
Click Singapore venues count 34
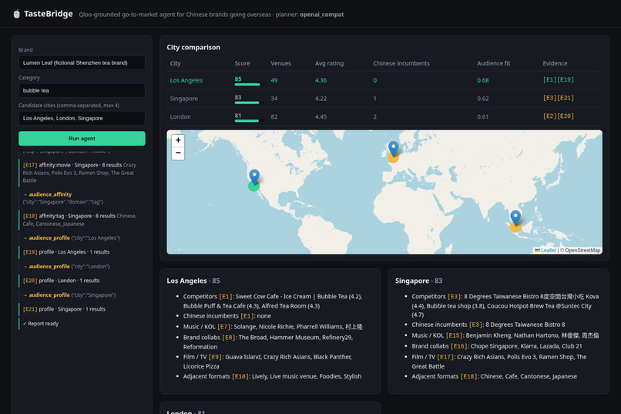click(x=274, y=99)
